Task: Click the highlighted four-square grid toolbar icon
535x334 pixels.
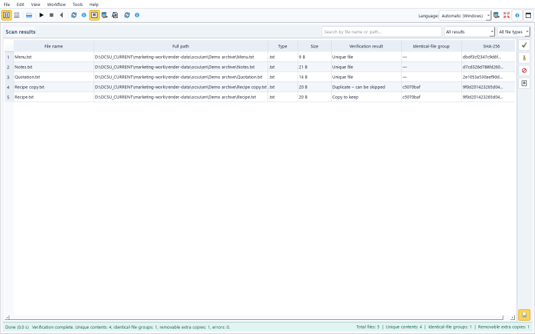Action: point(7,15)
